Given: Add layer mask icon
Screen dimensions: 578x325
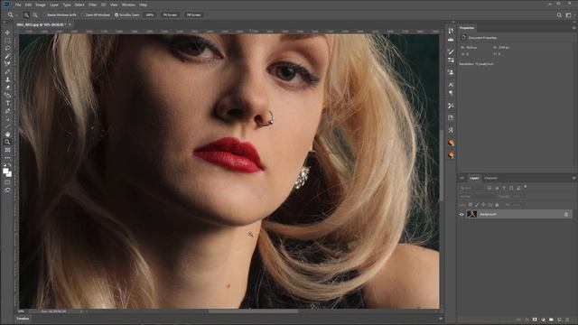Looking at the screenshot, I should pos(535,320).
